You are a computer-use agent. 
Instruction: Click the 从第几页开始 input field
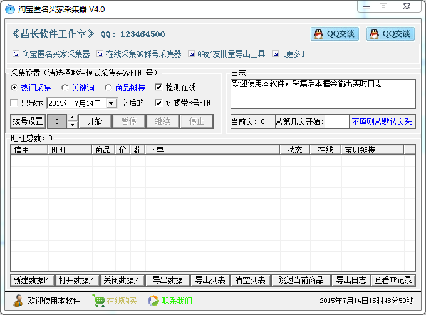pyautogui.click(x=337, y=121)
